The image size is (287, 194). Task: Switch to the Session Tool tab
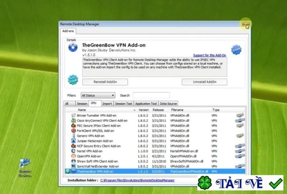point(123,103)
